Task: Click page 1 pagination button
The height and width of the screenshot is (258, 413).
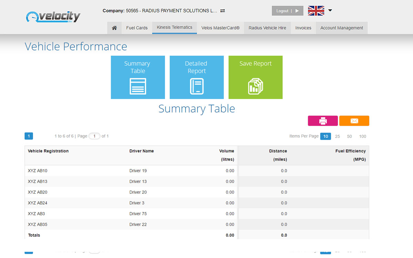Action: pyautogui.click(x=29, y=136)
